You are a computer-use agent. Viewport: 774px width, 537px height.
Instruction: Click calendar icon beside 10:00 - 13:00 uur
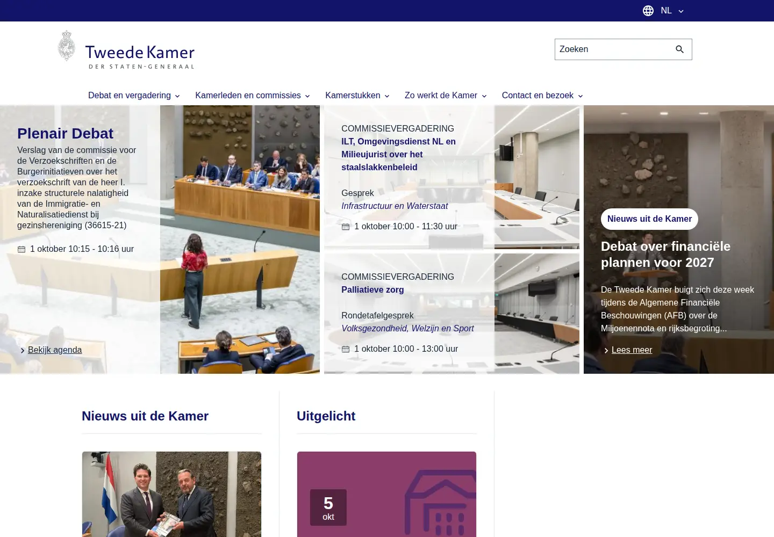click(346, 349)
